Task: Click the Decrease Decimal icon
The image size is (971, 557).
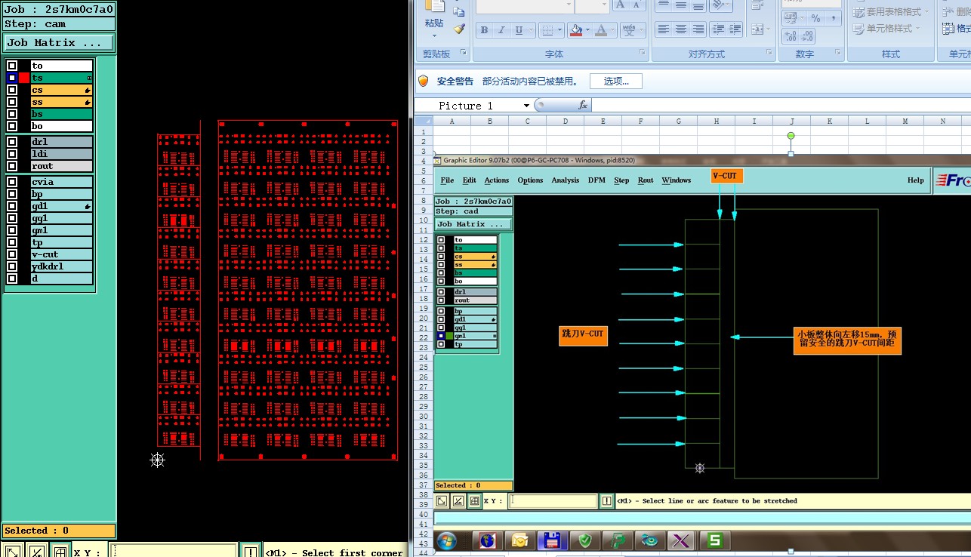Action: (807, 36)
